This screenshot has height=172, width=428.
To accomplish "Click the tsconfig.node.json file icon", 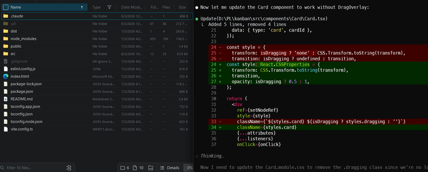I will [6, 121].
